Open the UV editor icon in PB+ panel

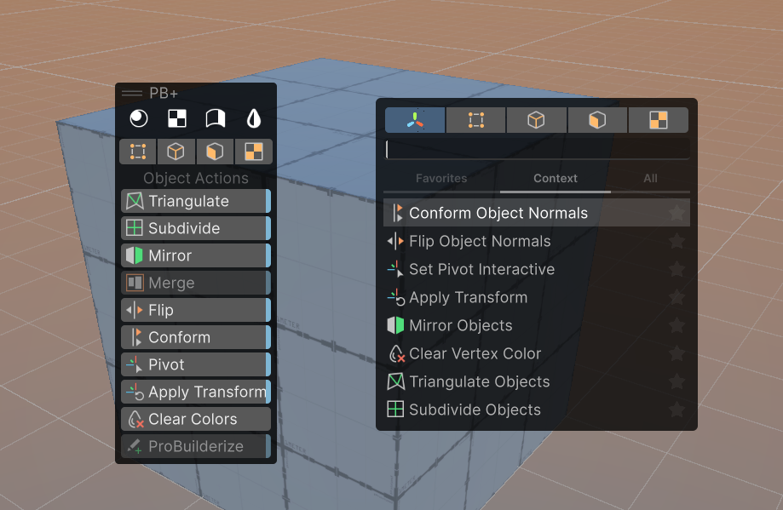216,118
